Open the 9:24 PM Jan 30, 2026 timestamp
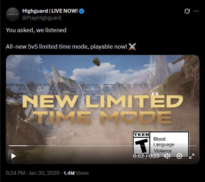 [33, 173]
